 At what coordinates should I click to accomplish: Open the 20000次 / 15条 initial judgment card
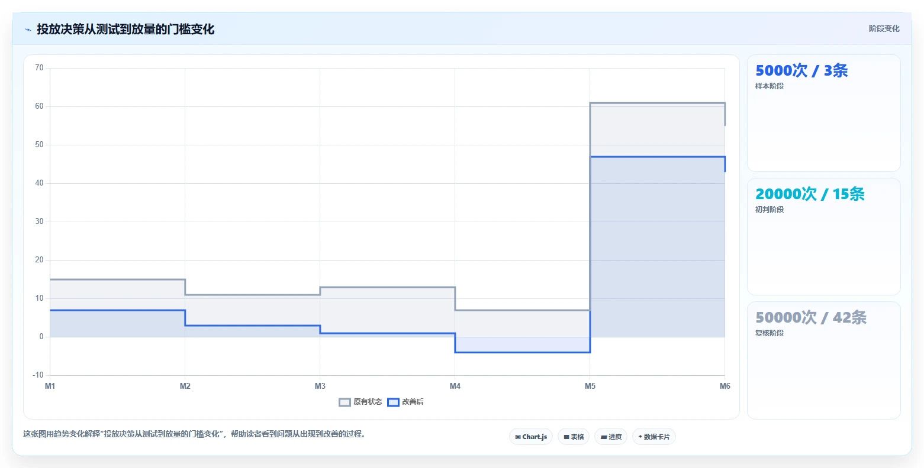(824, 237)
